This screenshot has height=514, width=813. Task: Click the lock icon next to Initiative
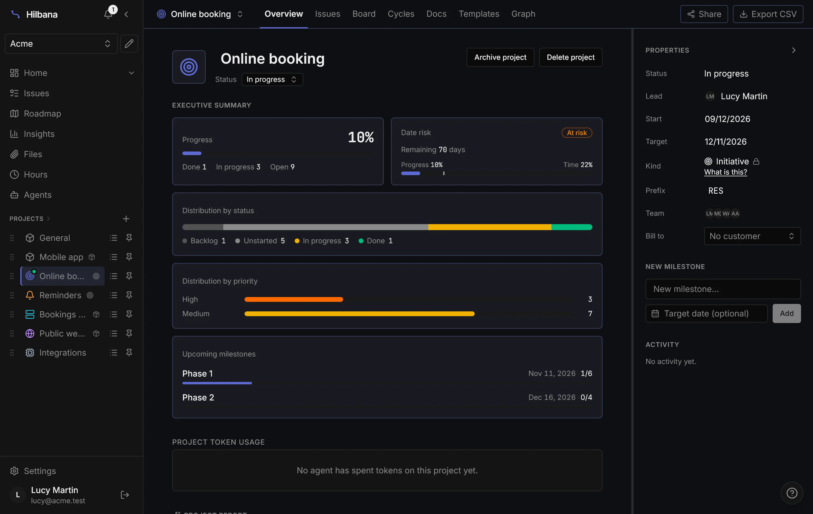point(756,161)
